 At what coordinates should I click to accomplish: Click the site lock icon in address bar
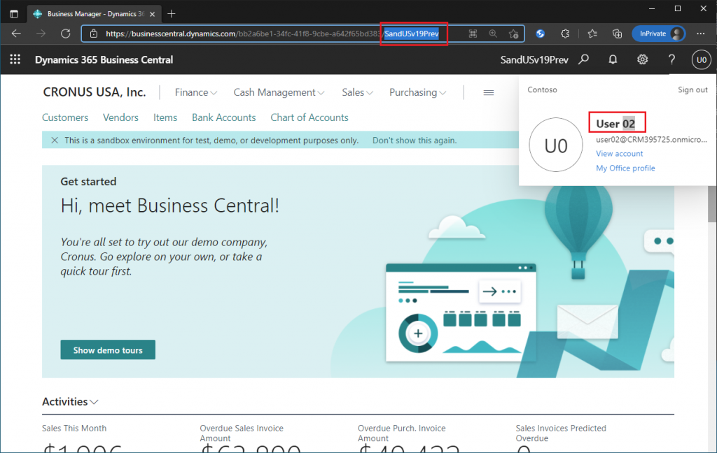coord(94,34)
